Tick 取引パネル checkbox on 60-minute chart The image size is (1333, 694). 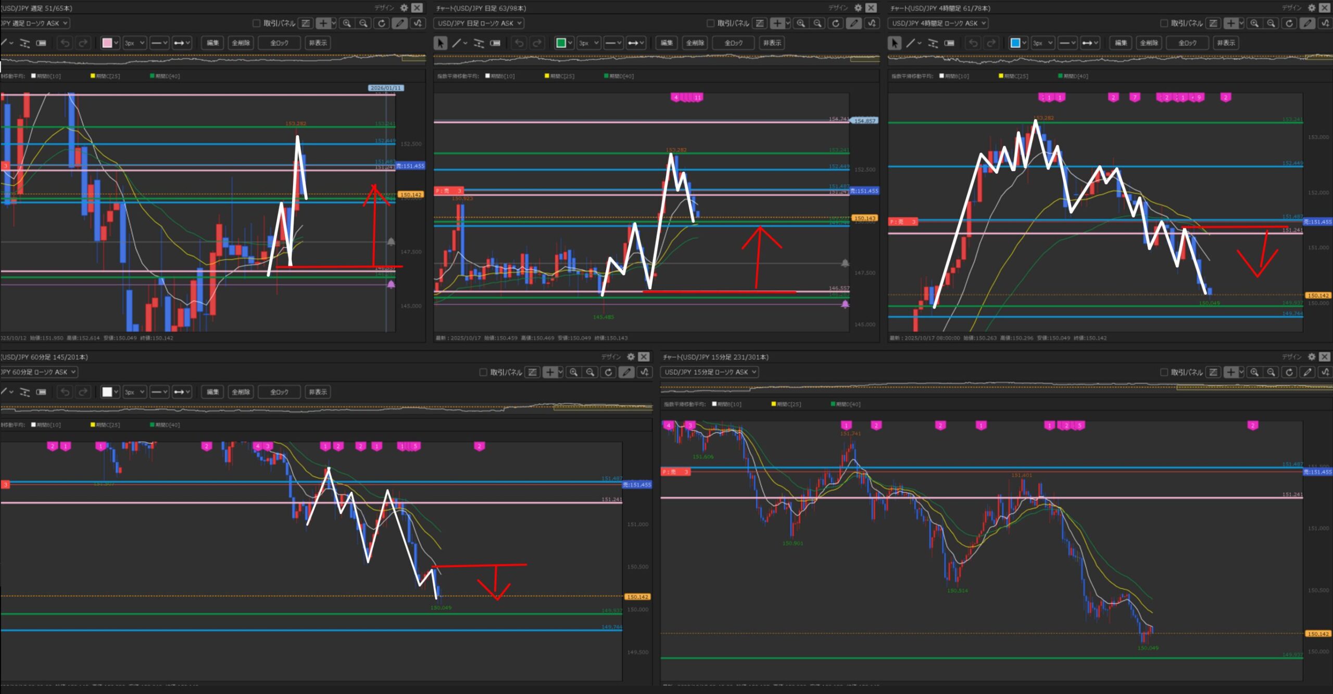(x=483, y=372)
